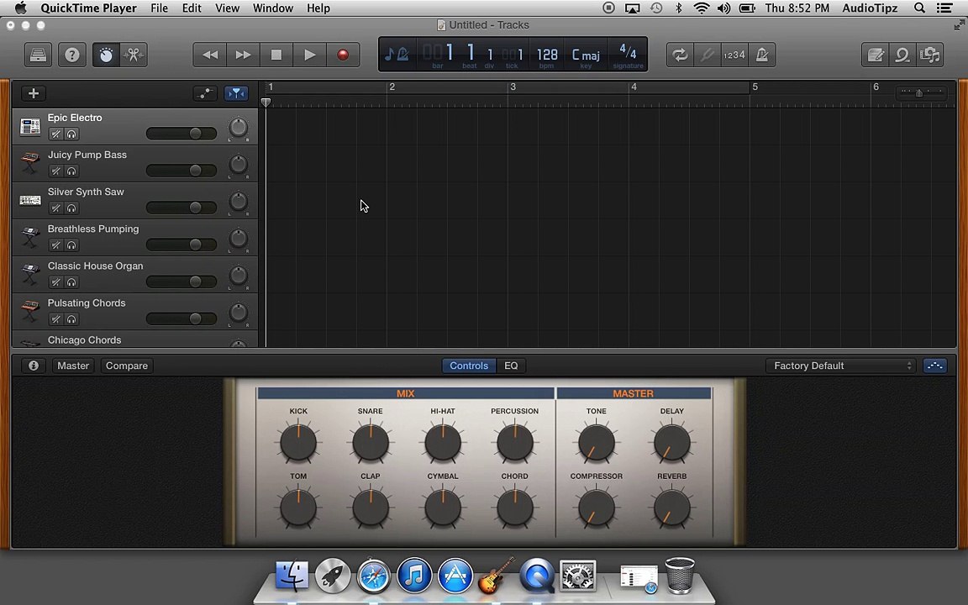This screenshot has width=968, height=605.
Task: Toggle the Smart Controls knob button
Action: (106, 55)
